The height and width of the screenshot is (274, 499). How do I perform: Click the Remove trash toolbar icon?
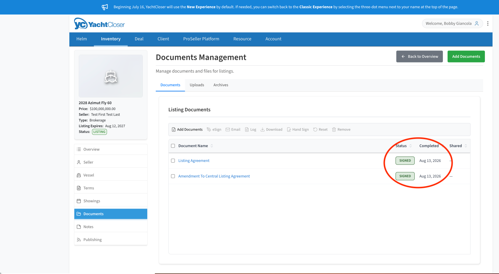[x=334, y=129]
